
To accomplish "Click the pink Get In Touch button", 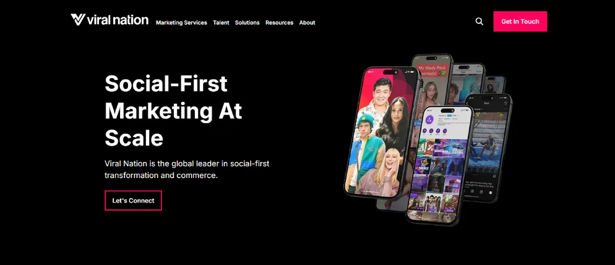I will (x=520, y=21).
